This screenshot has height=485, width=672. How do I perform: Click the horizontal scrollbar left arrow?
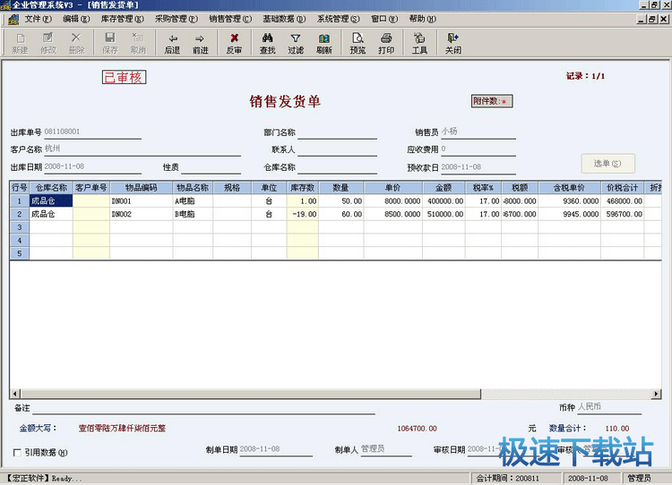pyautogui.click(x=15, y=394)
